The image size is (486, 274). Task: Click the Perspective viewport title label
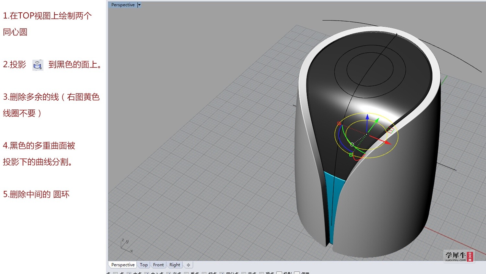[x=123, y=5]
